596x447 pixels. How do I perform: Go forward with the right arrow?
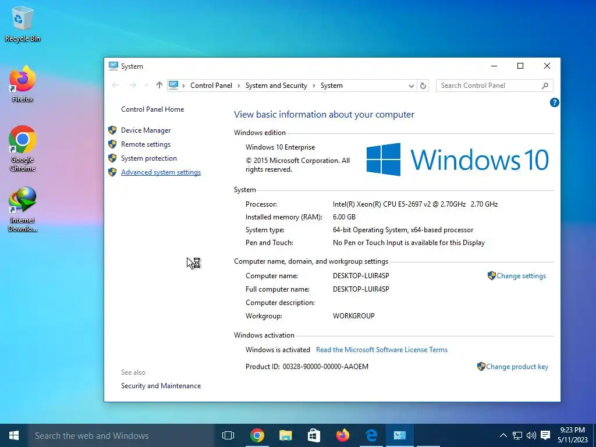[x=132, y=86]
